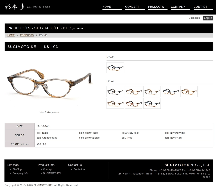Open the COMPANY navigation item
Image resolution: width=216 pixels, height=190 pixels.
point(181,7)
